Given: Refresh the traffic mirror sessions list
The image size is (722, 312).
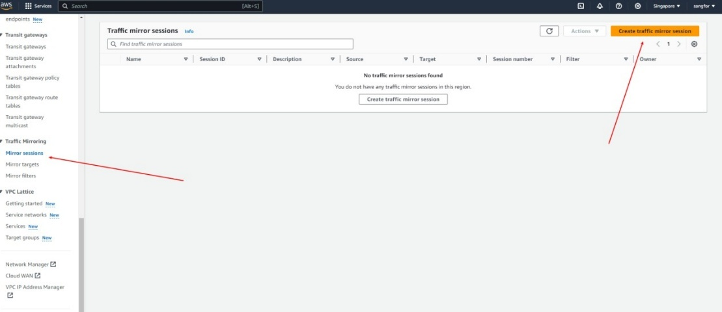Looking at the screenshot, I should pyautogui.click(x=549, y=31).
